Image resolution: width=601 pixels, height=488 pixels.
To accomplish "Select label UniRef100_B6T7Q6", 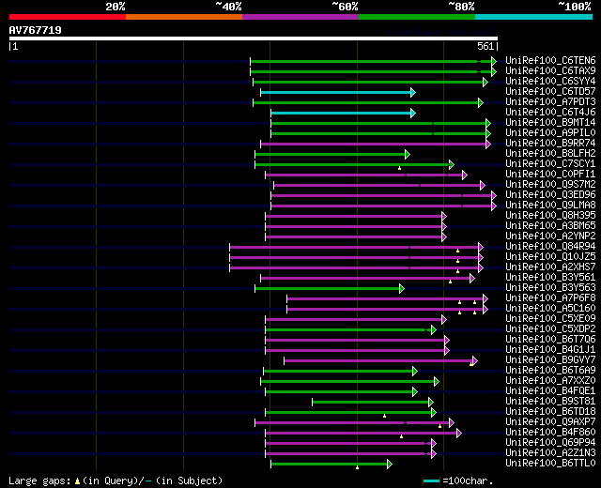I will pyautogui.click(x=550, y=340).
